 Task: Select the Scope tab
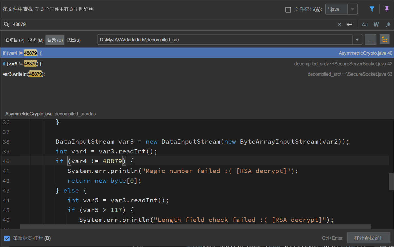74,40
